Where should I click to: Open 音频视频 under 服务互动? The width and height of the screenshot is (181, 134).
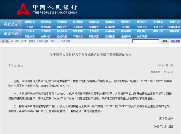pyautogui.click(x=110, y=31)
